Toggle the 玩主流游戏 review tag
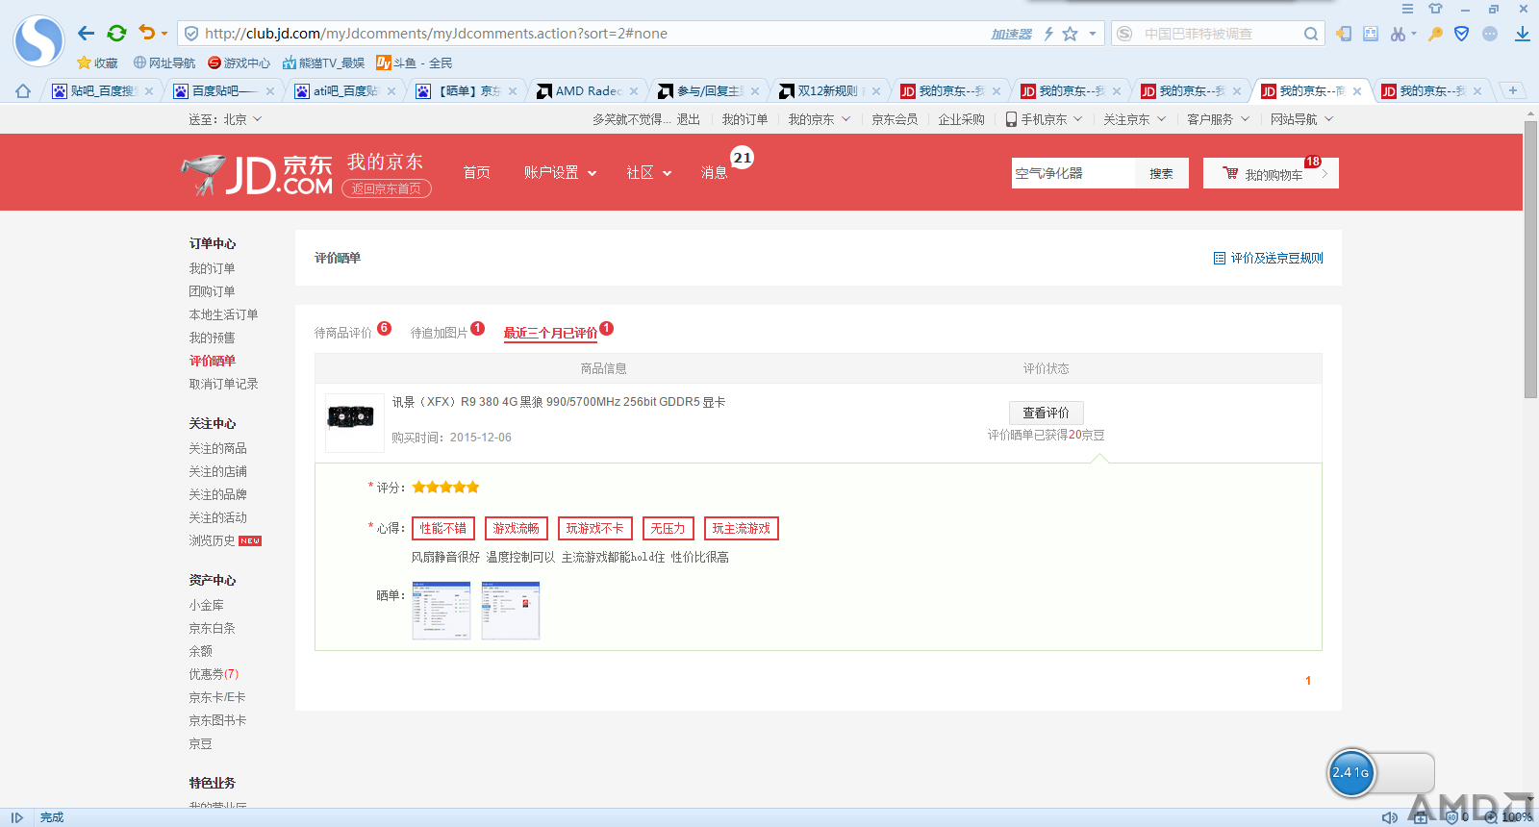 (x=742, y=528)
